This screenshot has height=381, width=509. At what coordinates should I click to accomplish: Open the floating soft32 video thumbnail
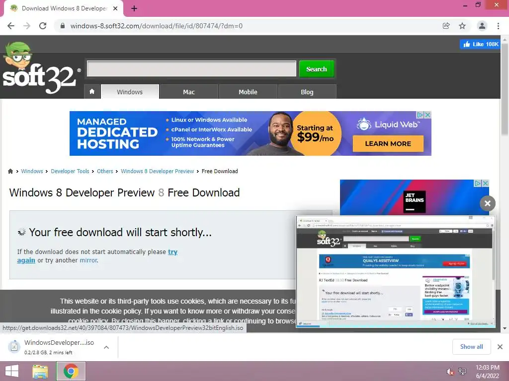pos(395,271)
